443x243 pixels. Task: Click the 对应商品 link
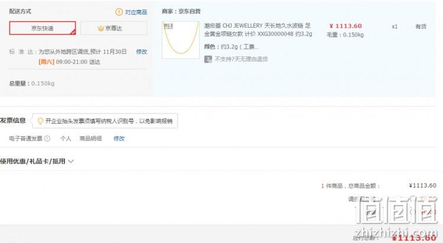click(x=136, y=12)
